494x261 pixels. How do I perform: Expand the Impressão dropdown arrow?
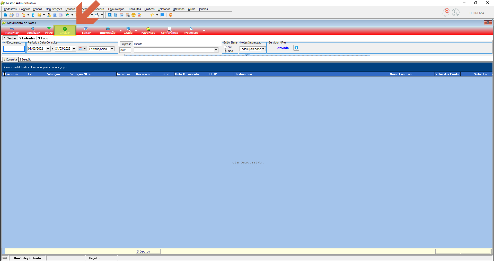pos(120,31)
